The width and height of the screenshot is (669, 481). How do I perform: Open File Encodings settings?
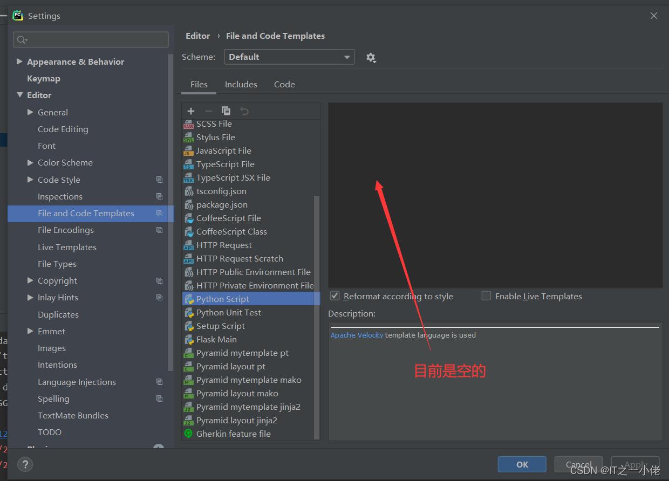(66, 230)
